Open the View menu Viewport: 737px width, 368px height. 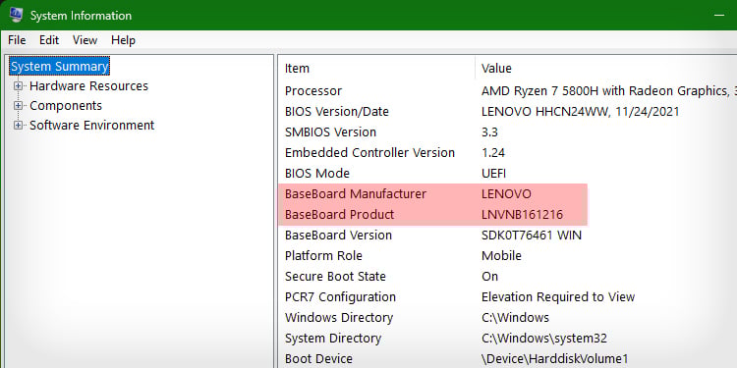tap(85, 40)
